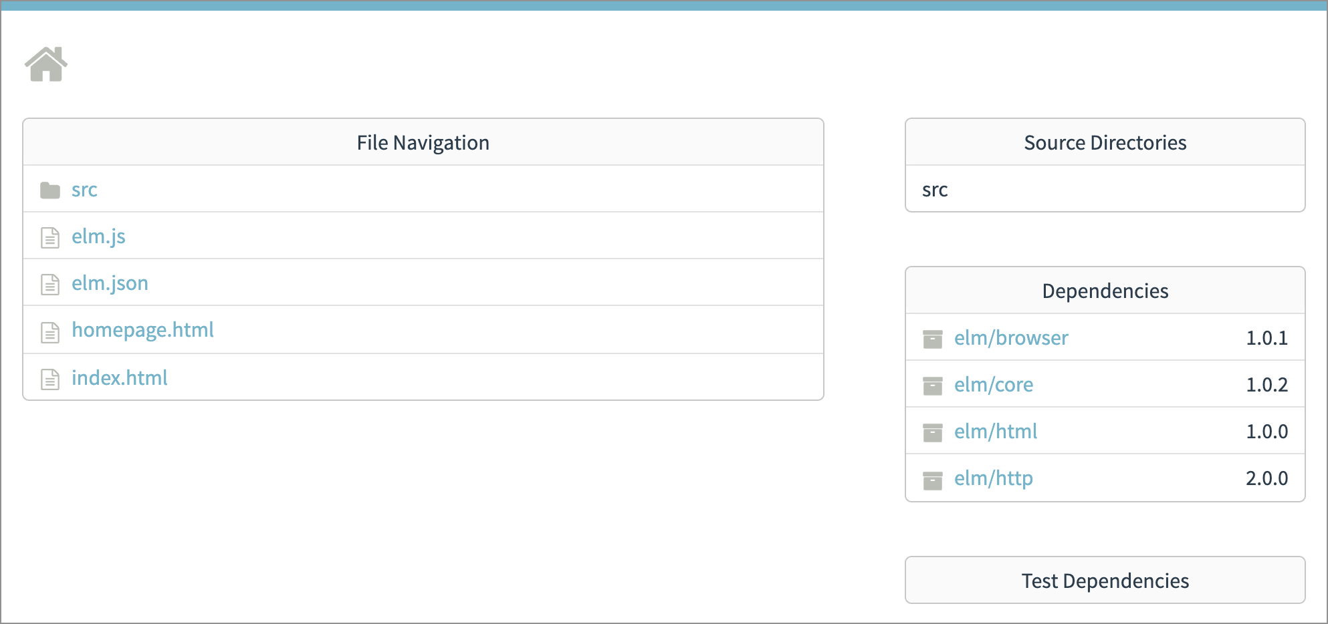Click the file icon beside elm.js
The image size is (1328, 624).
pos(50,237)
